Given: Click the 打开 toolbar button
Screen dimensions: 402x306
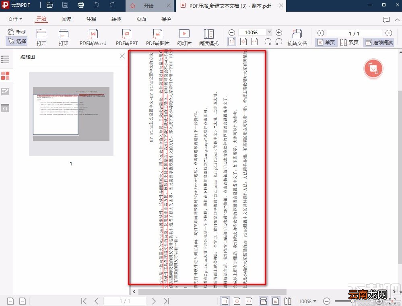Looking at the screenshot, I should (41, 37).
